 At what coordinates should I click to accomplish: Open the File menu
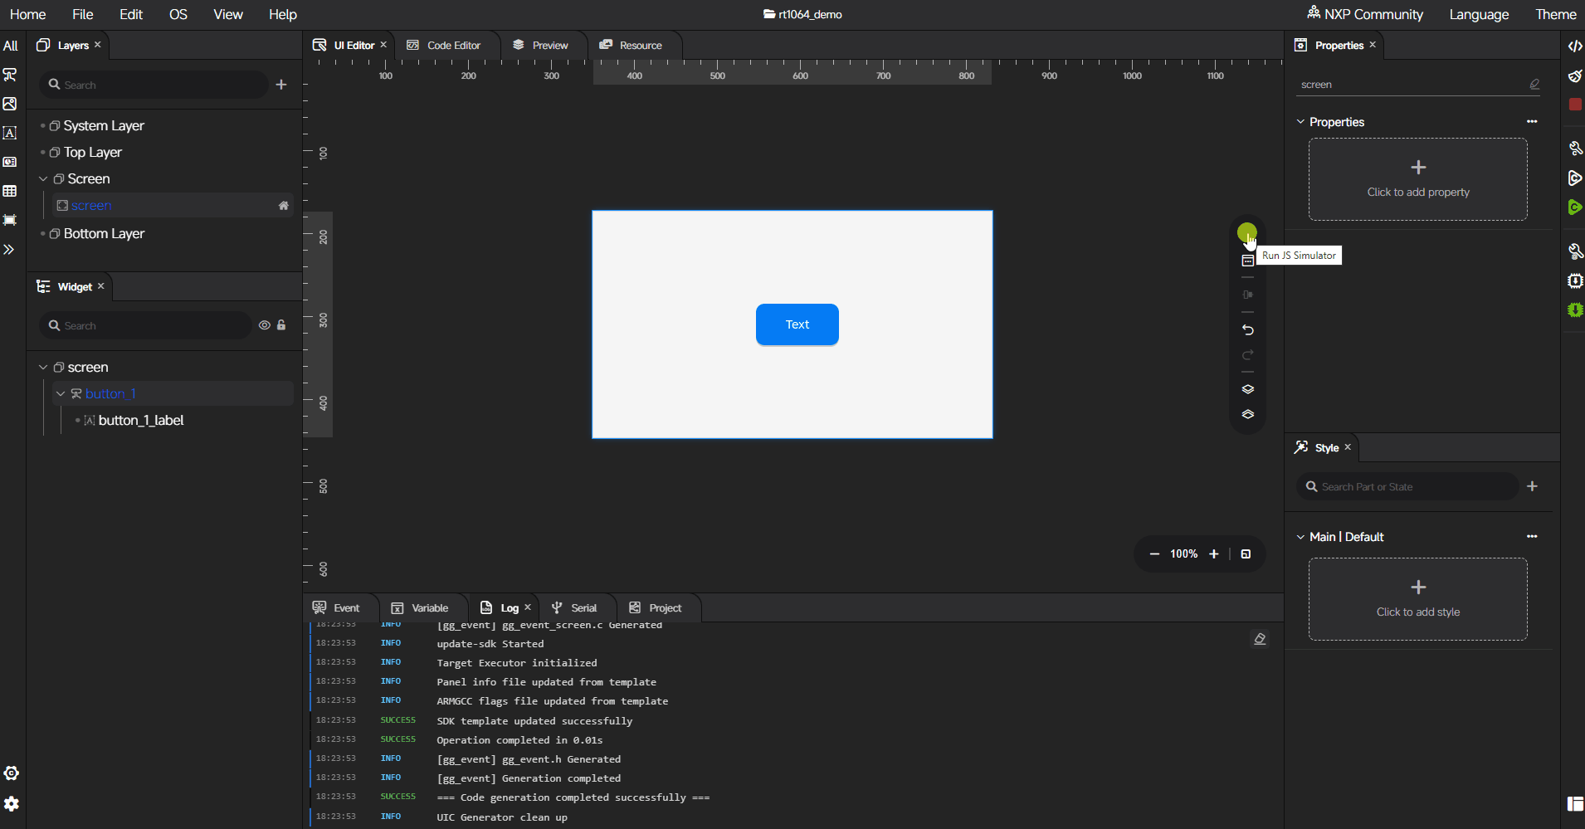point(82,14)
